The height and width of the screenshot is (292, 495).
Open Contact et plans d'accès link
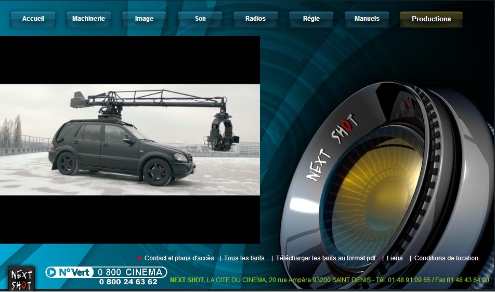(179, 258)
